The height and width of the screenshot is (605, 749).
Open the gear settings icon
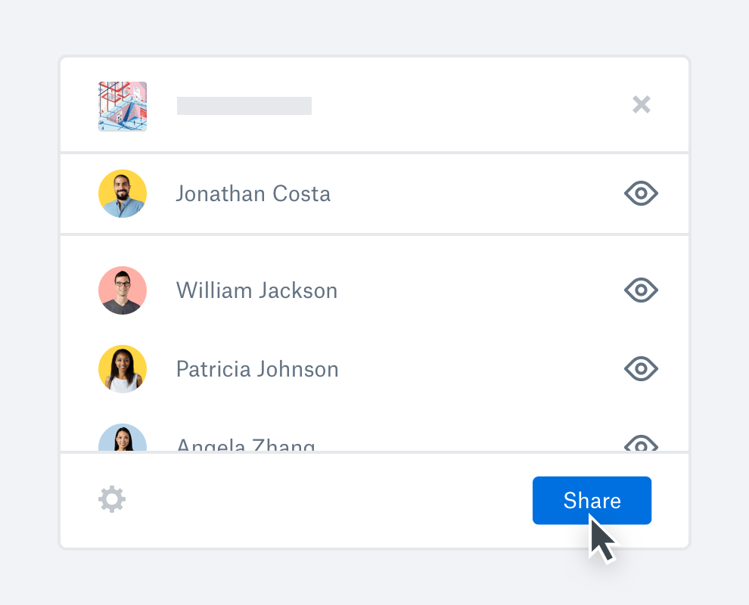(112, 500)
